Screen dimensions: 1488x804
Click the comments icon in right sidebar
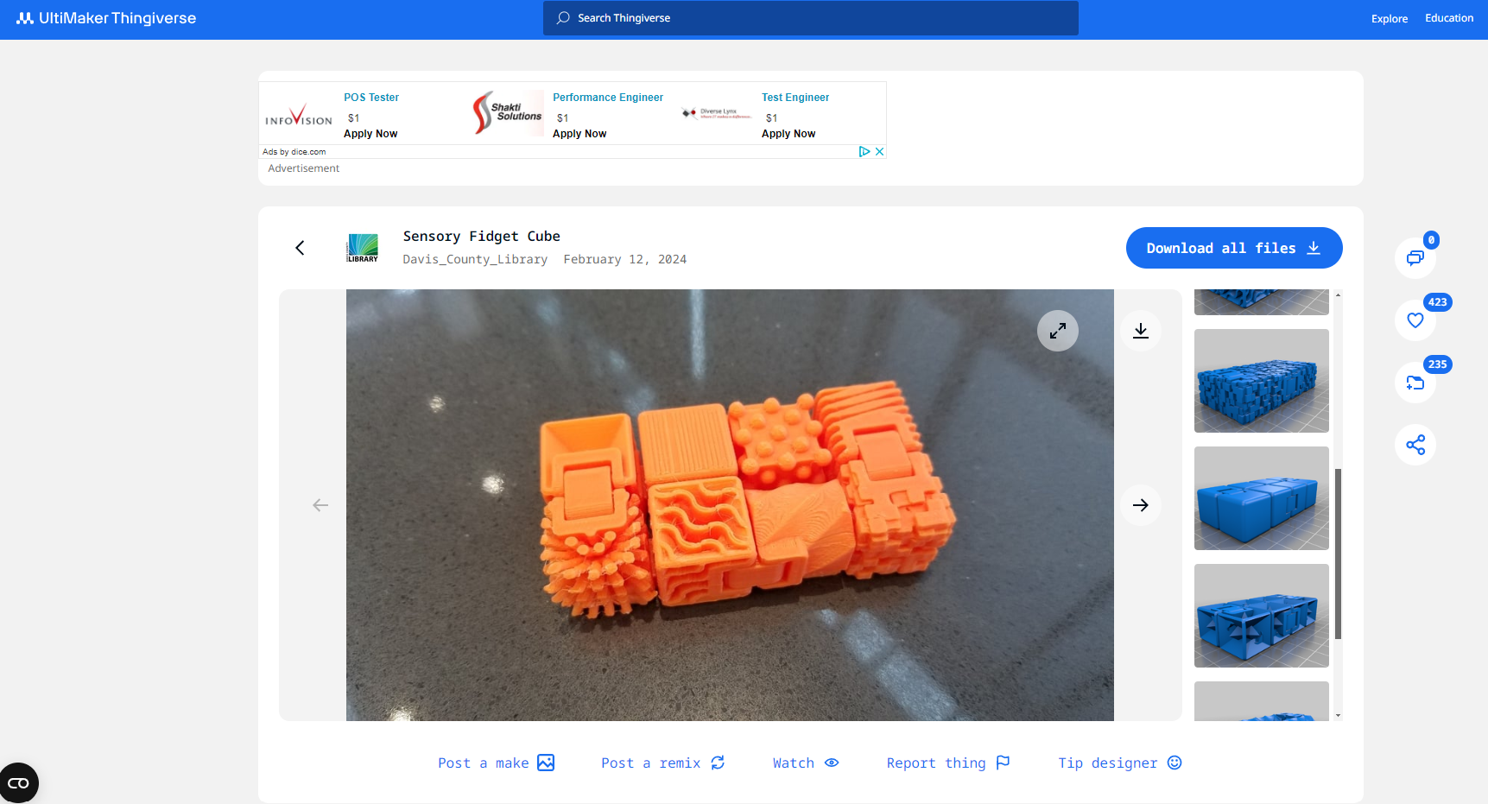coord(1415,257)
